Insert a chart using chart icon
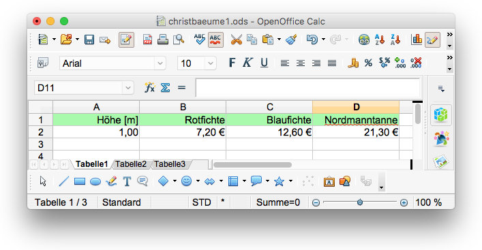Image resolution: width=482 pixels, height=250 pixels. point(417,40)
